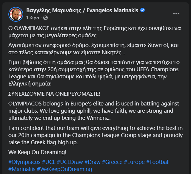The width and height of the screenshot is (191, 174).
Task: Open the post options three-dot menu
Action: [x=176, y=13]
